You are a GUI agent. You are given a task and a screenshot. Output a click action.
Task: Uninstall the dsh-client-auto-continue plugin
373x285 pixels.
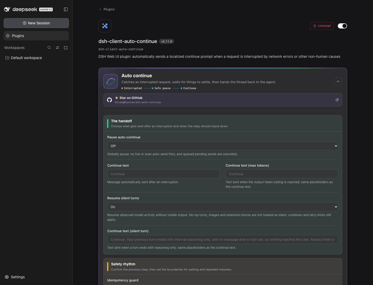point(322,26)
